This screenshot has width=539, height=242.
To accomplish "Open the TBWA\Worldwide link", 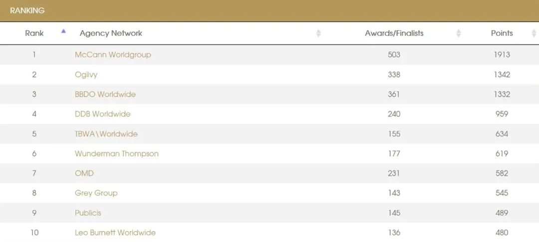I will [106, 133].
